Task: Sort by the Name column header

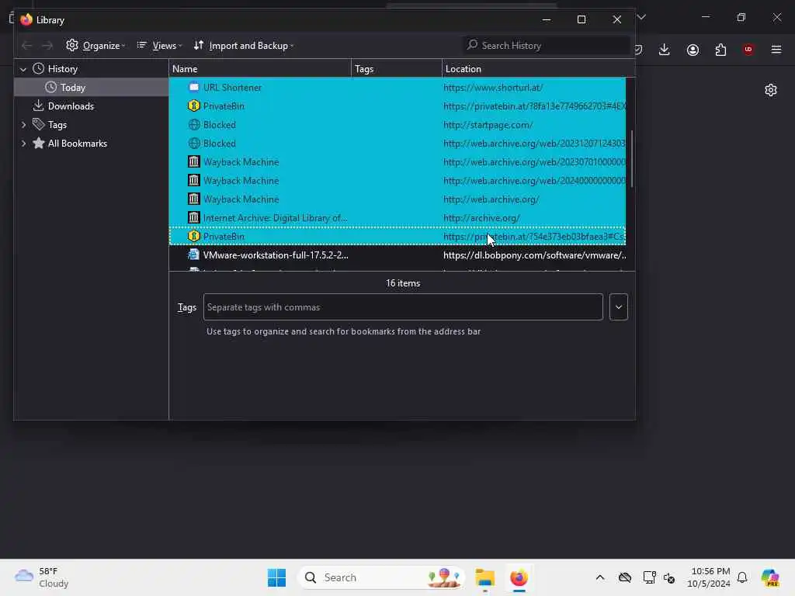Action: click(x=259, y=69)
